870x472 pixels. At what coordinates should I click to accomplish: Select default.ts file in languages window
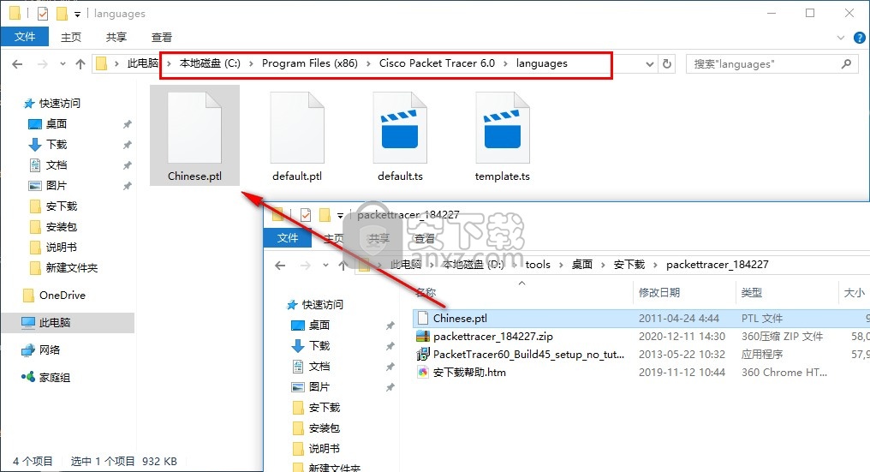(400, 136)
